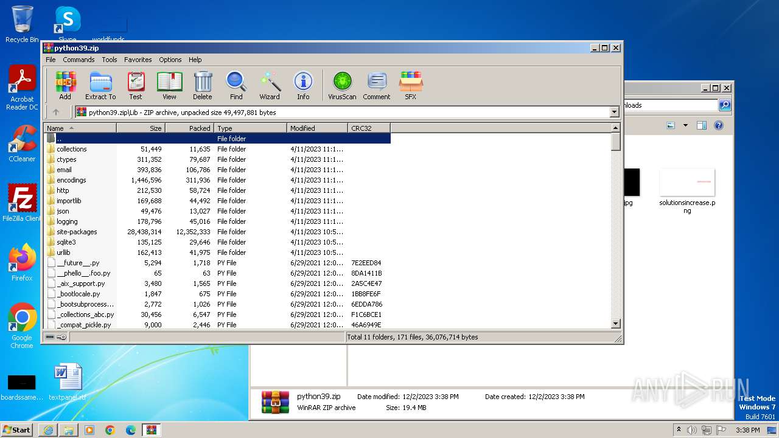Image resolution: width=779 pixels, height=438 pixels.
Task: Sort by Modified column header
Action: point(317,128)
